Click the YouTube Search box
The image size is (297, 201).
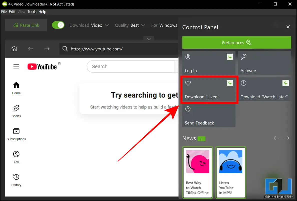[131, 66]
